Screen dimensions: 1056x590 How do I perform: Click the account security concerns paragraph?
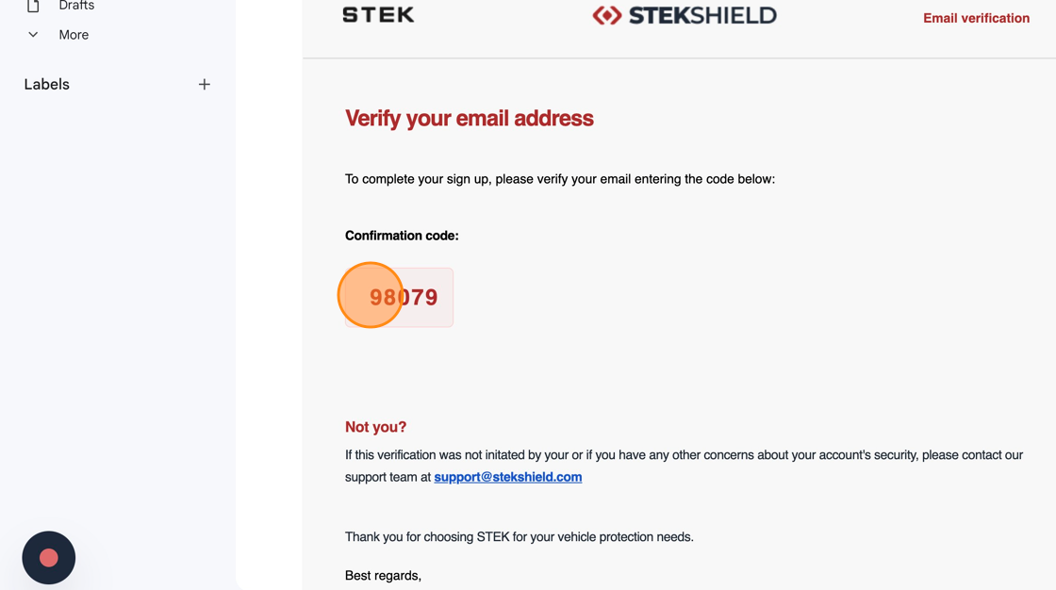point(684,455)
